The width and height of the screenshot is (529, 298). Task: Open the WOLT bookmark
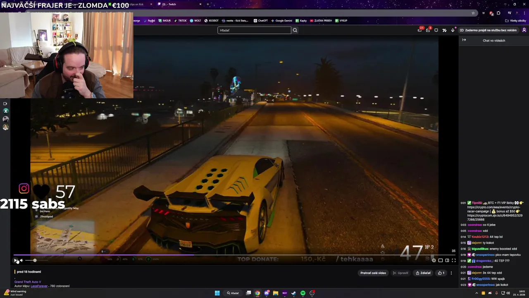click(x=195, y=21)
